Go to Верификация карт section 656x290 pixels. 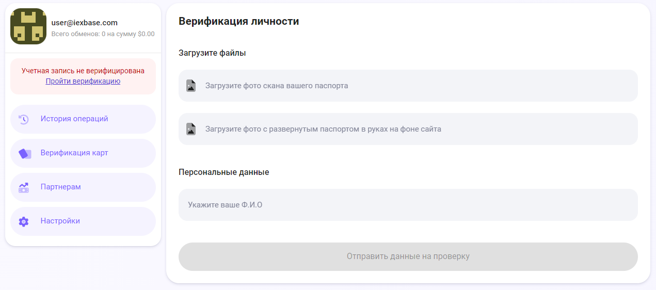74,153
